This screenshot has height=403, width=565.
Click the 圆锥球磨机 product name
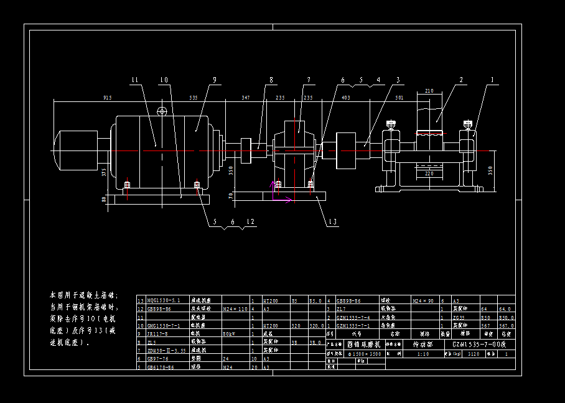[x=363, y=345]
